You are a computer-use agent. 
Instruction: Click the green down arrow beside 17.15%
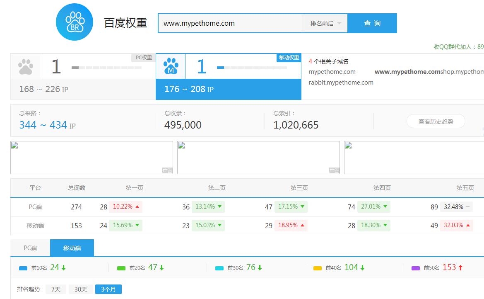click(x=303, y=207)
